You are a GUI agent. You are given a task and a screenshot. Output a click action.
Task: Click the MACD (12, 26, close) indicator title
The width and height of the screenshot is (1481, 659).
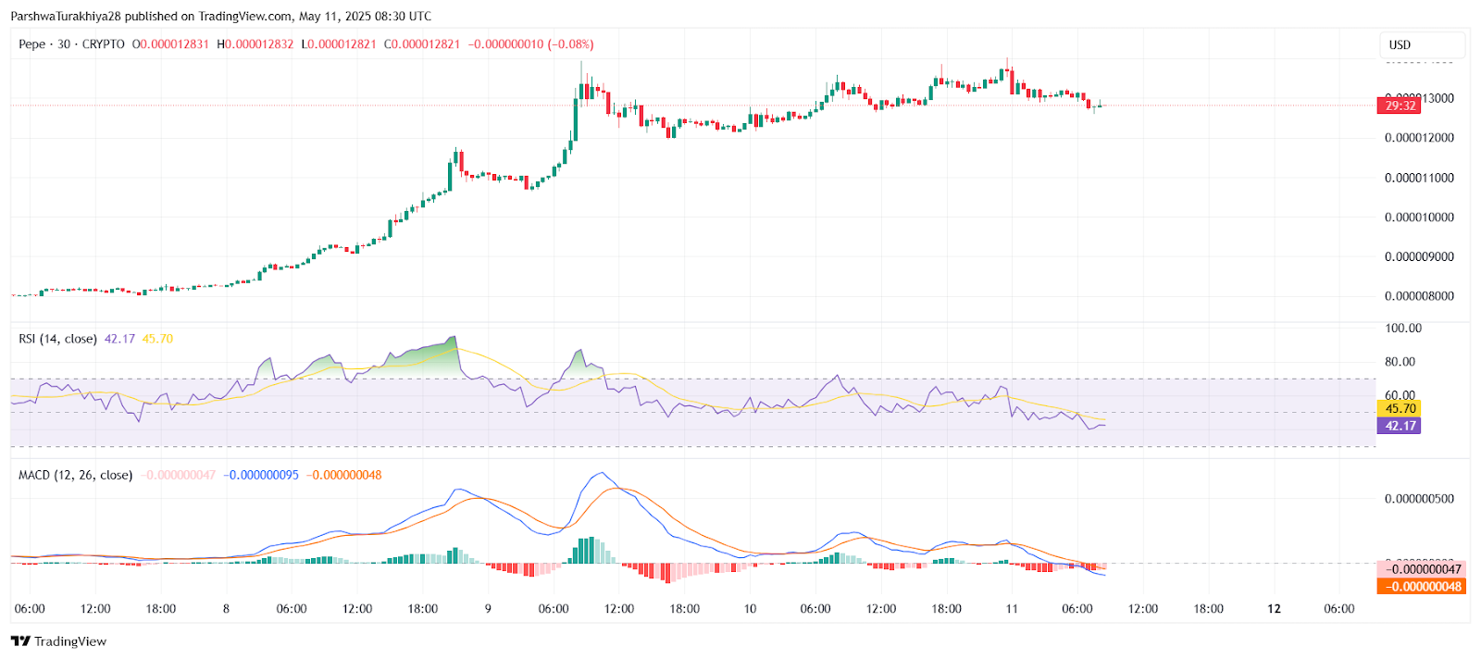75,475
